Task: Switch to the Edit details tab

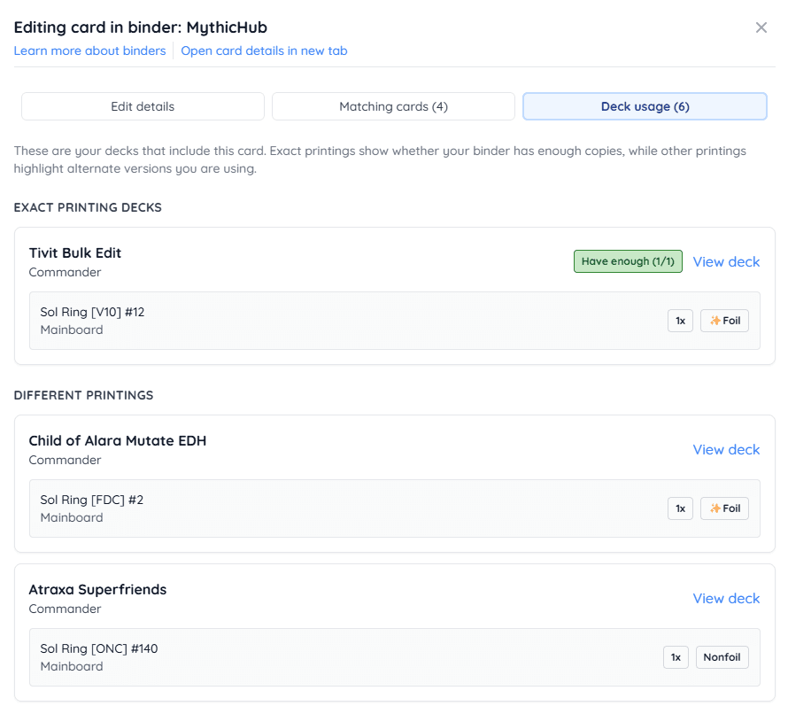Action: pyautogui.click(x=143, y=106)
